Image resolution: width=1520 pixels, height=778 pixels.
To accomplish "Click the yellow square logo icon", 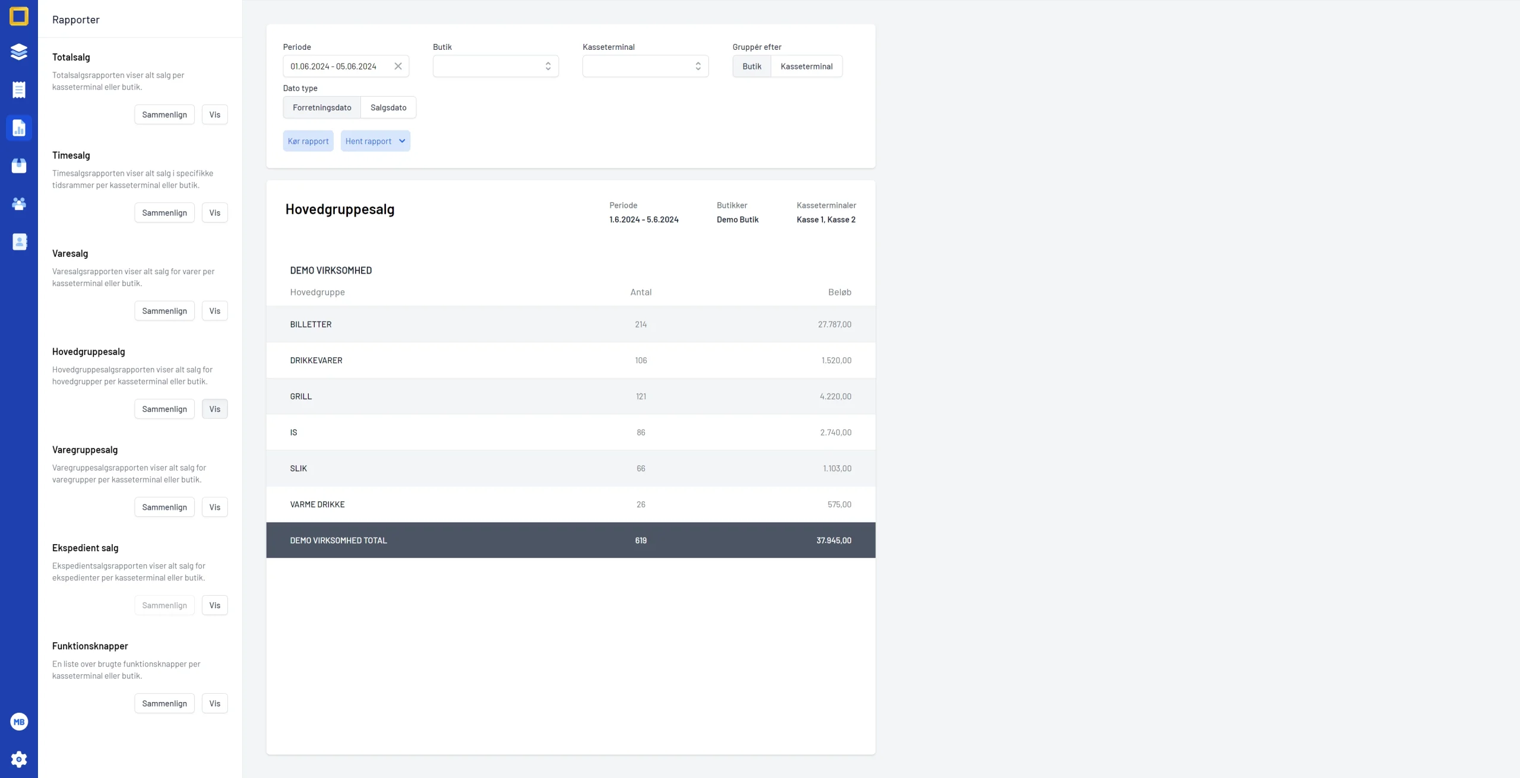I will click(x=19, y=16).
